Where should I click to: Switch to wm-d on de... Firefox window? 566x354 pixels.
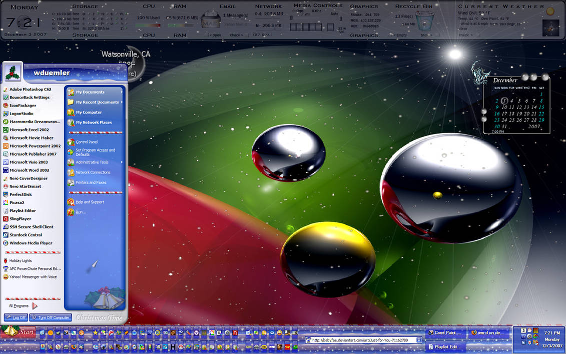[488, 332]
